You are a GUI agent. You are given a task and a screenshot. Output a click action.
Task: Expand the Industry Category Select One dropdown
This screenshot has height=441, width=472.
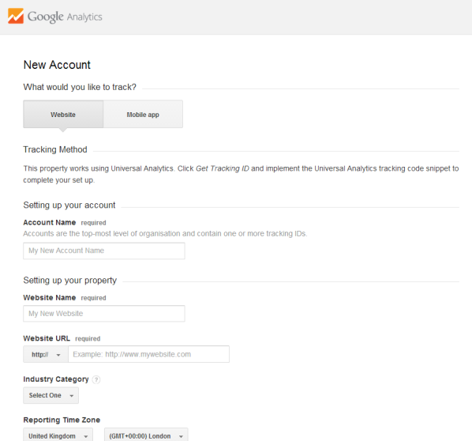point(51,395)
